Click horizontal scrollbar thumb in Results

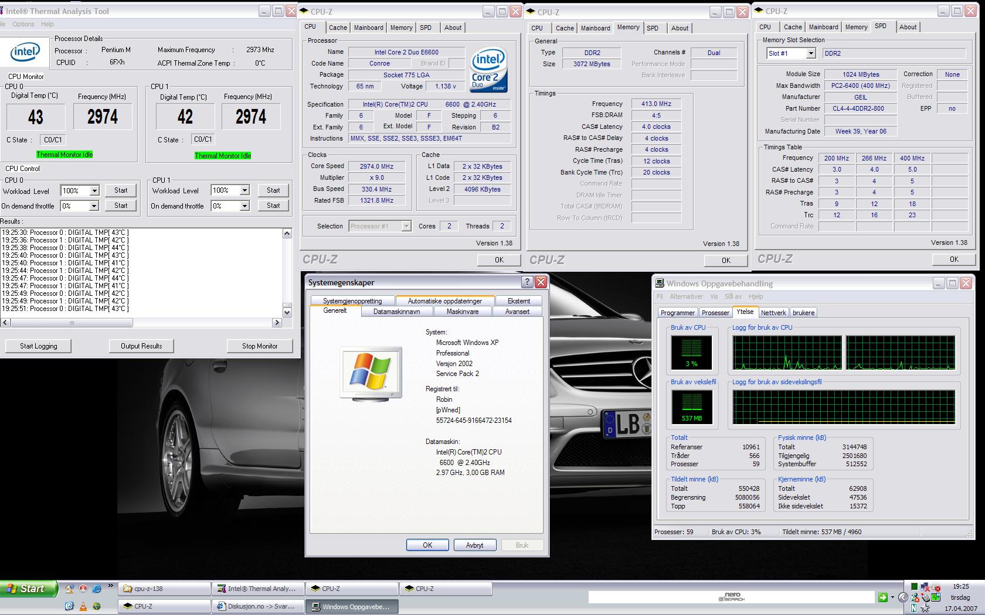72,323
